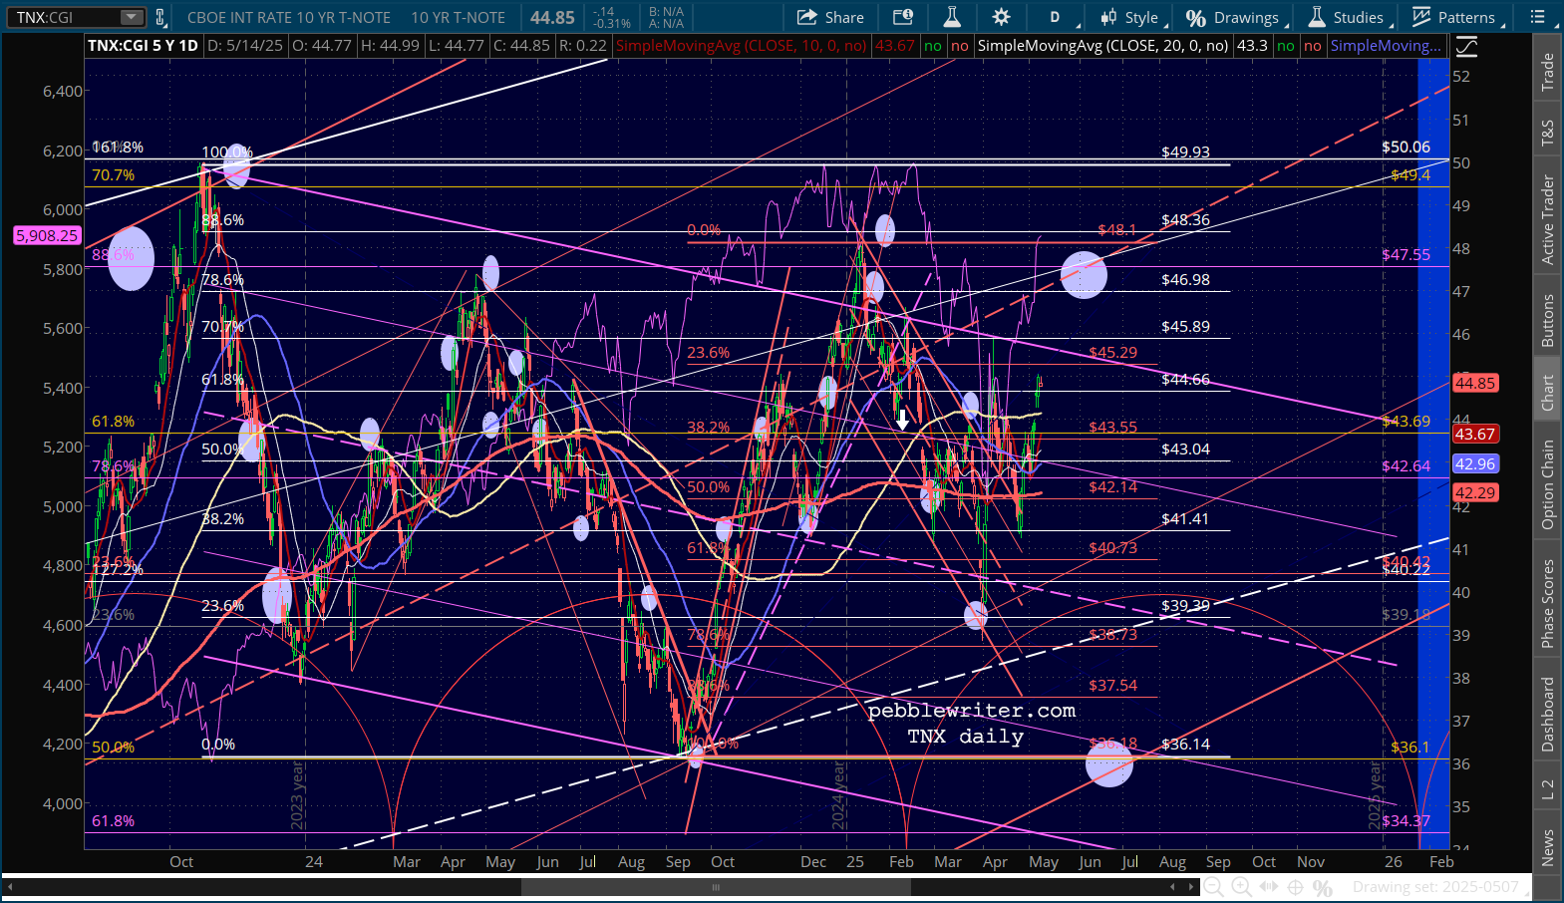
Task: Click the $49.93 Fibonacci level label
Action: click(x=1185, y=152)
